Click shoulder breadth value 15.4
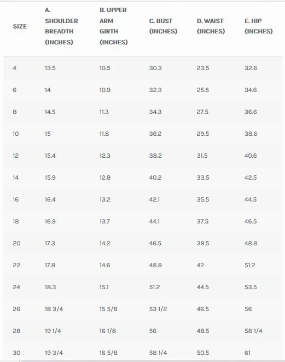The height and width of the screenshot is (362, 285). point(50,156)
